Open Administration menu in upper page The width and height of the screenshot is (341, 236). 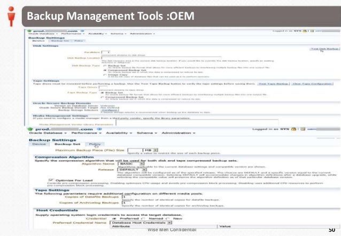click(142, 34)
